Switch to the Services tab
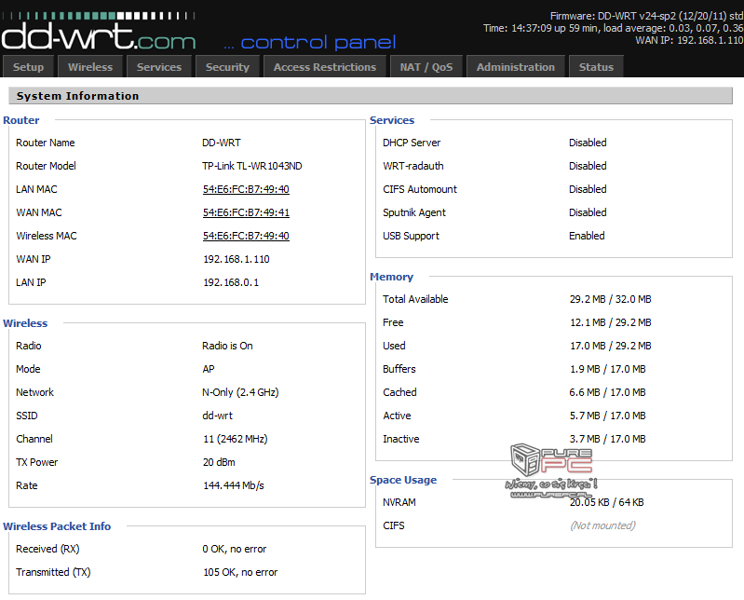744x600 pixels. [x=159, y=66]
